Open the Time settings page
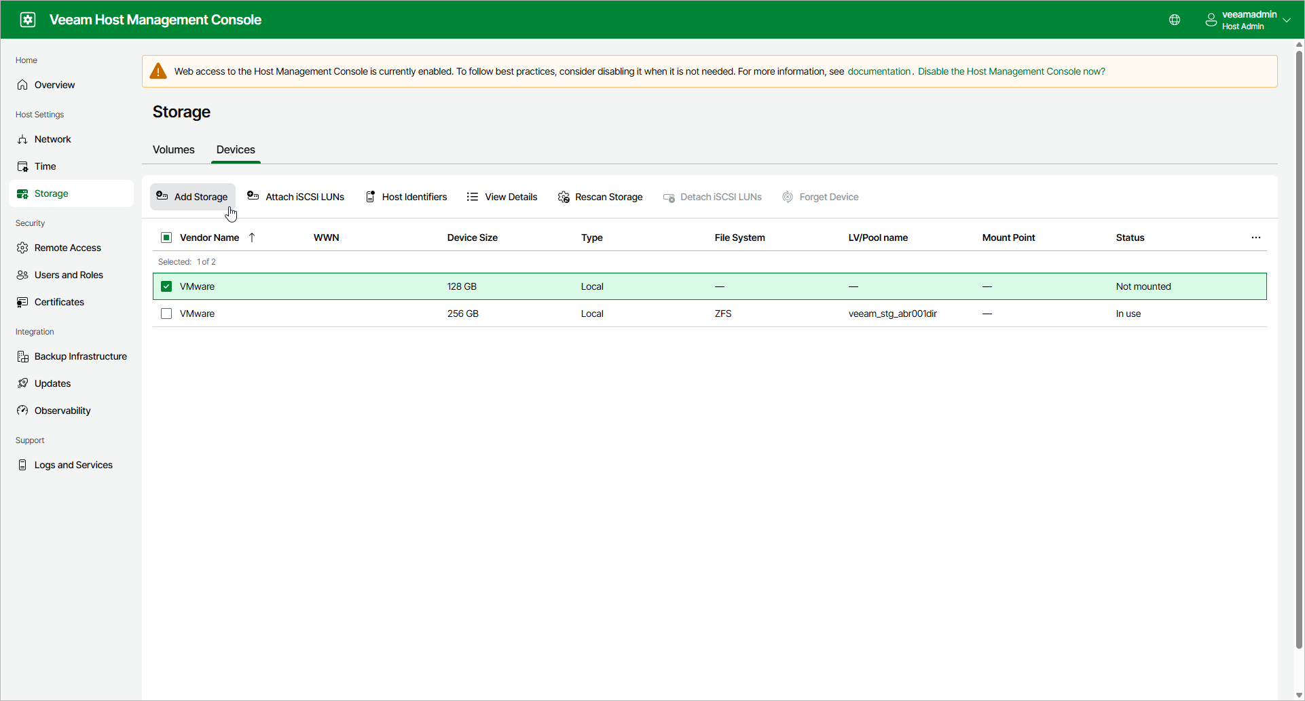This screenshot has width=1305, height=701. pos(45,166)
